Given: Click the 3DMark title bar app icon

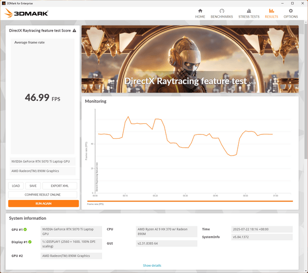Looking at the screenshot, I should point(3,3).
